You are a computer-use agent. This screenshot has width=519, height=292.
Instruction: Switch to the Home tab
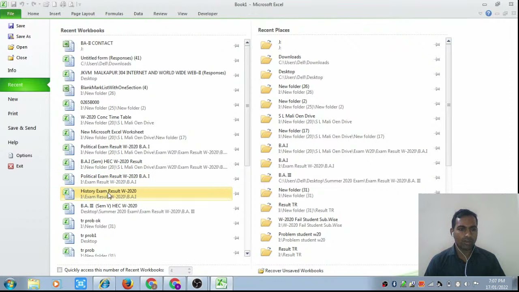33,14
